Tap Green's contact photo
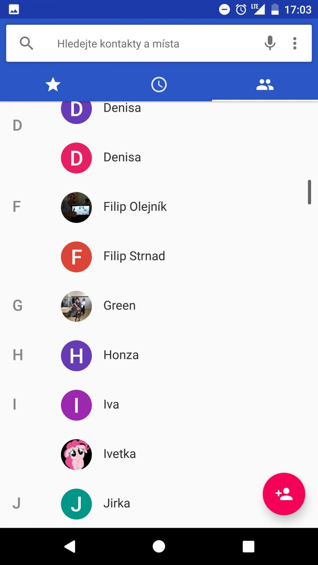Viewport: 318px width, 565px height. point(76,306)
